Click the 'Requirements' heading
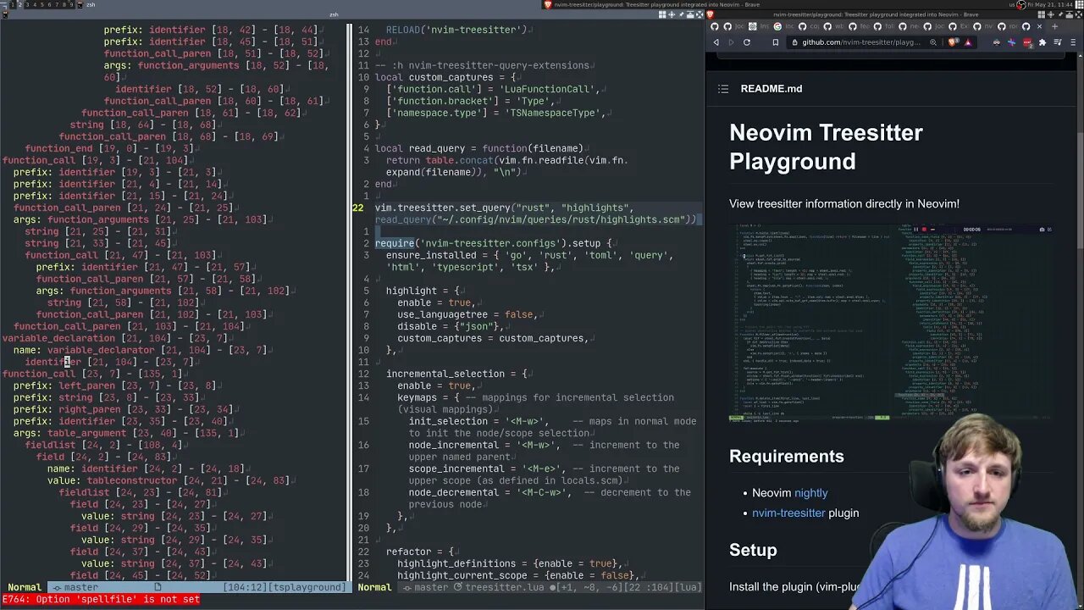This screenshot has width=1084, height=610. click(787, 456)
